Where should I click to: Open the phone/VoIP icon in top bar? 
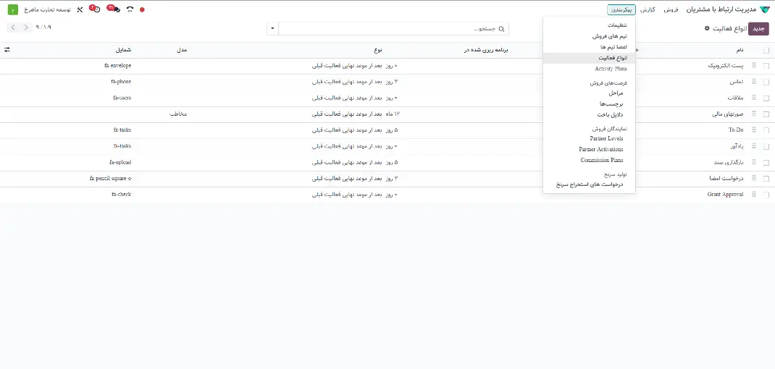pos(129,9)
